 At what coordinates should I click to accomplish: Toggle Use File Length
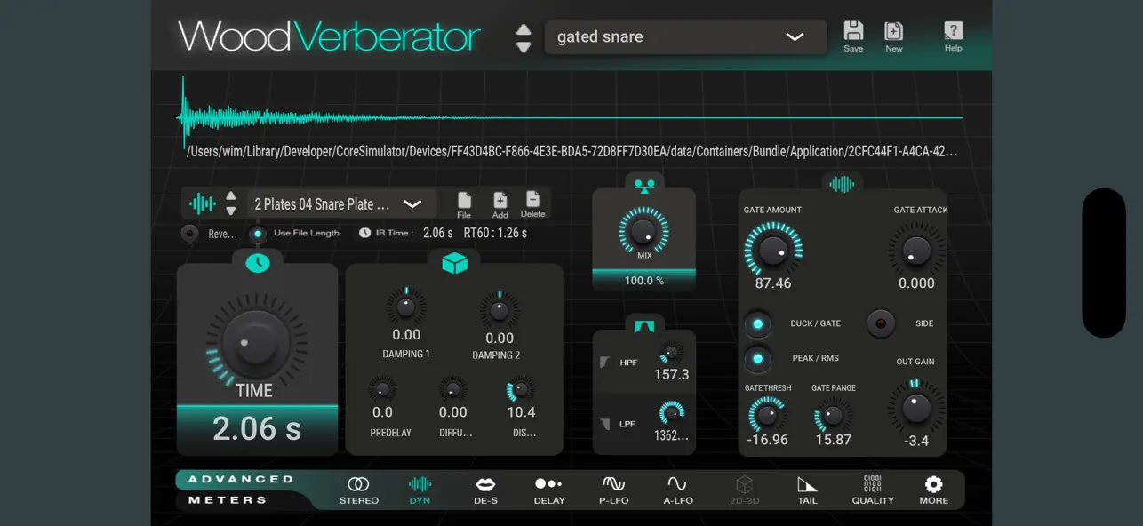(x=258, y=234)
